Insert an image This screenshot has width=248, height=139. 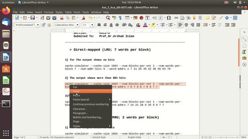(x=135, y=18)
